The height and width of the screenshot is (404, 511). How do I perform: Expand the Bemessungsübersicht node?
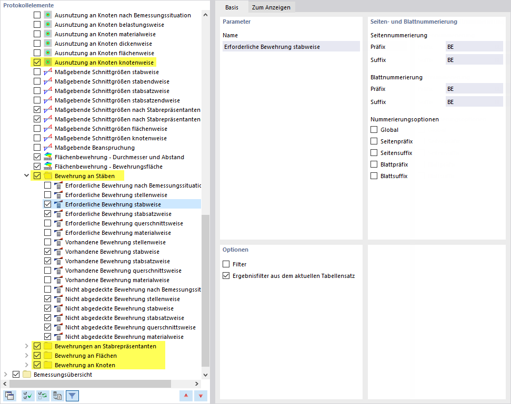pos(6,375)
